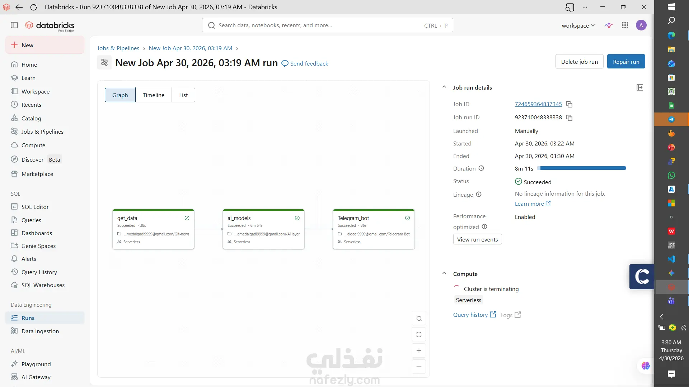This screenshot has height=387, width=689.
Task: Open Runs under Data Engineering
Action: [45, 318]
